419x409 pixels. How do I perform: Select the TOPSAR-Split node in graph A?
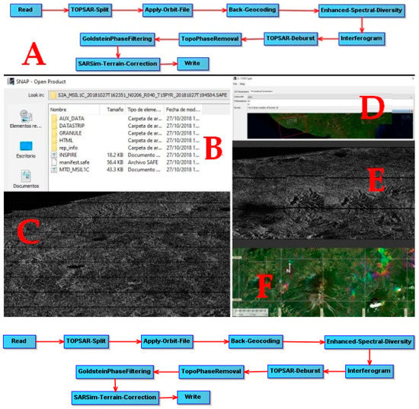coord(90,10)
